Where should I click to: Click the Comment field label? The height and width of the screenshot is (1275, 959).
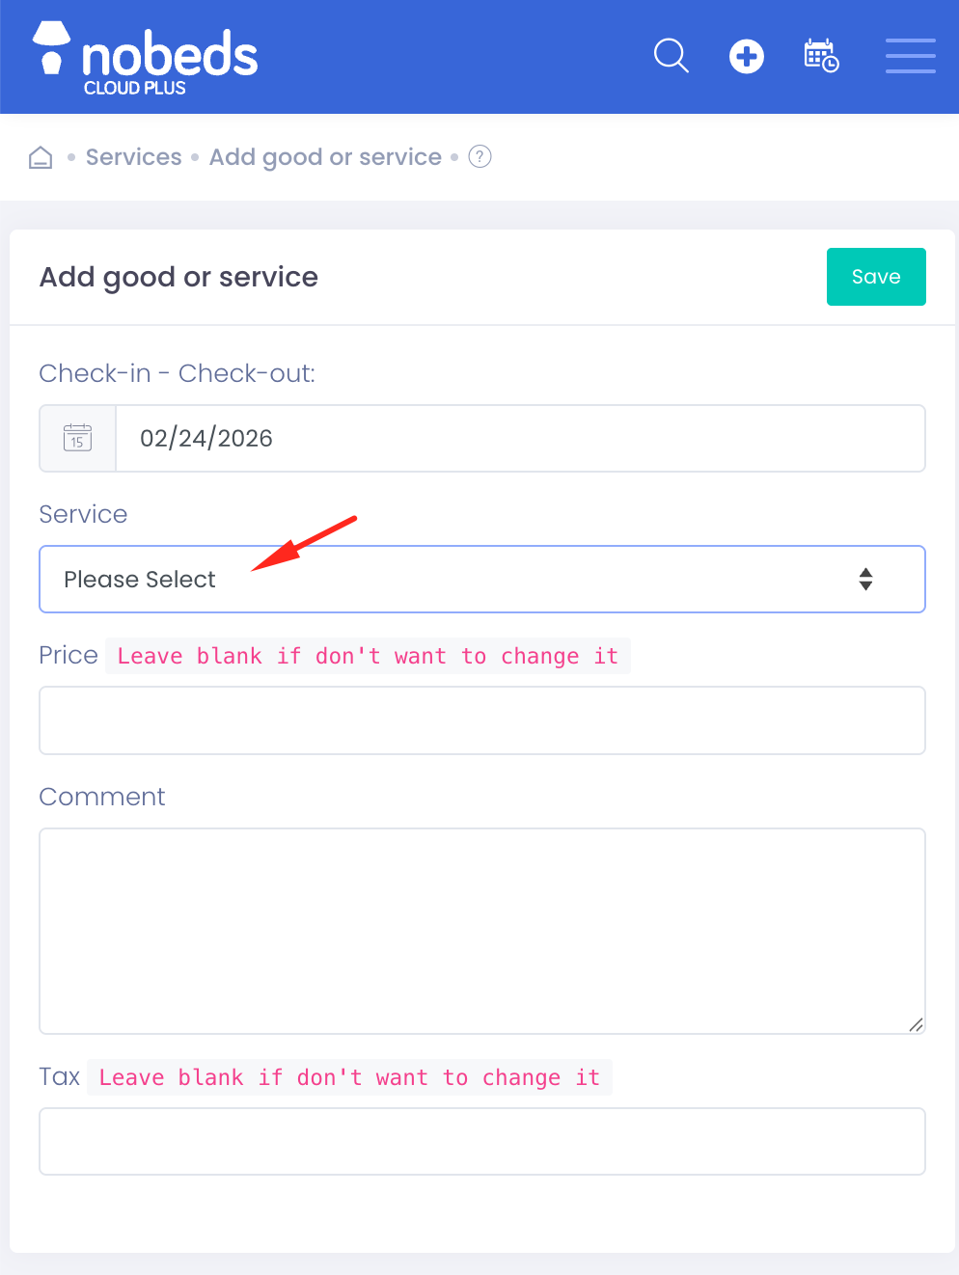tap(102, 797)
